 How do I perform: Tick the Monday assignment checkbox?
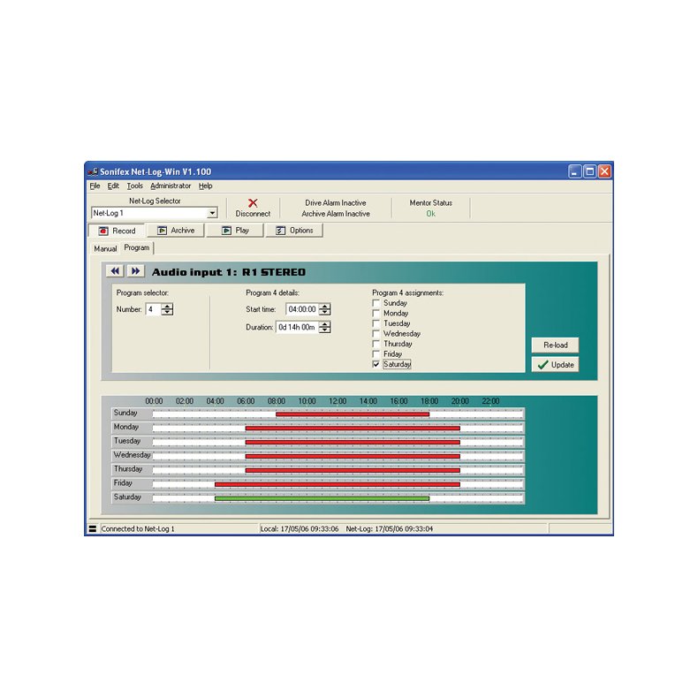point(376,313)
